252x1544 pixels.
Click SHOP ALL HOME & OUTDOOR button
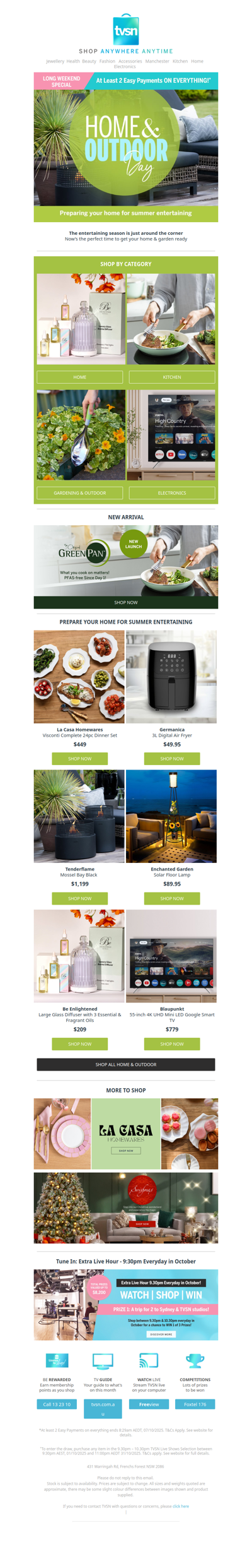[x=126, y=1064]
